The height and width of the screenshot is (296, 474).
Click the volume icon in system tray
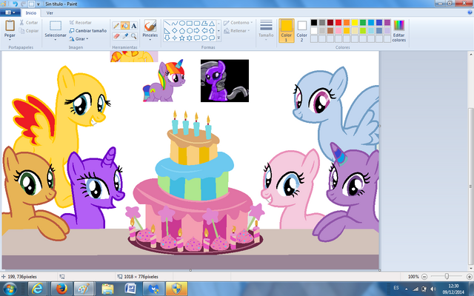[x=433, y=289]
